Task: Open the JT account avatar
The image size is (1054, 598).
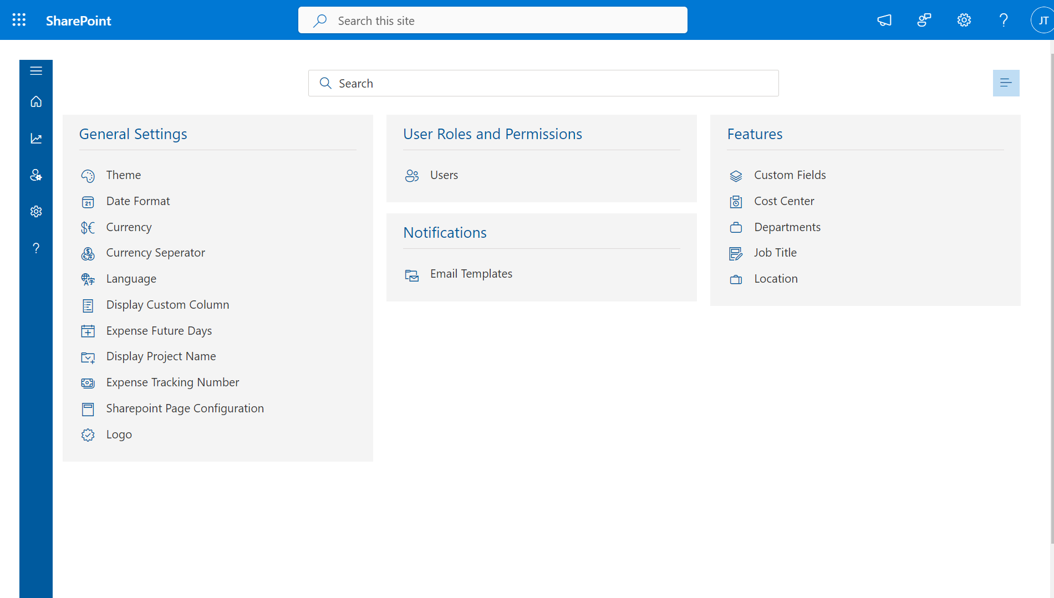Action: tap(1042, 21)
